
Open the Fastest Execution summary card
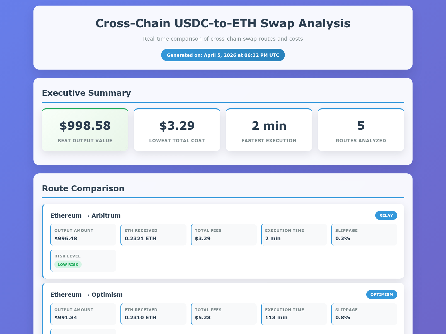pos(269,130)
